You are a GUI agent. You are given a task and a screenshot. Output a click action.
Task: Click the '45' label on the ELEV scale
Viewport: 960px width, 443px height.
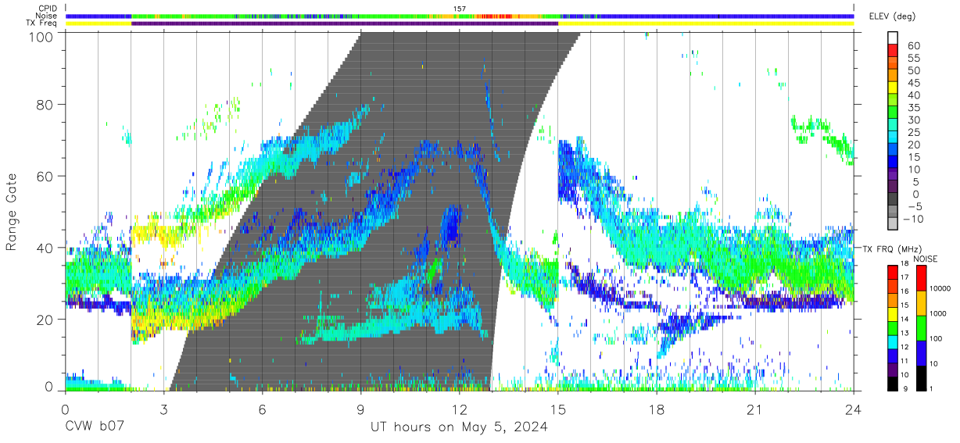pos(913,83)
